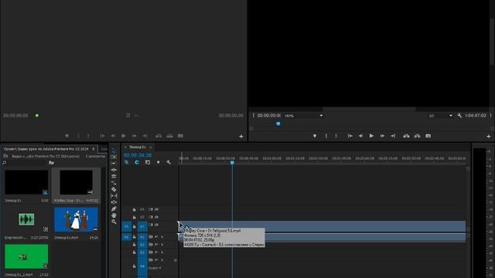Open Program monitor settings wrench
This screenshot has height=278, width=495.
[459, 116]
